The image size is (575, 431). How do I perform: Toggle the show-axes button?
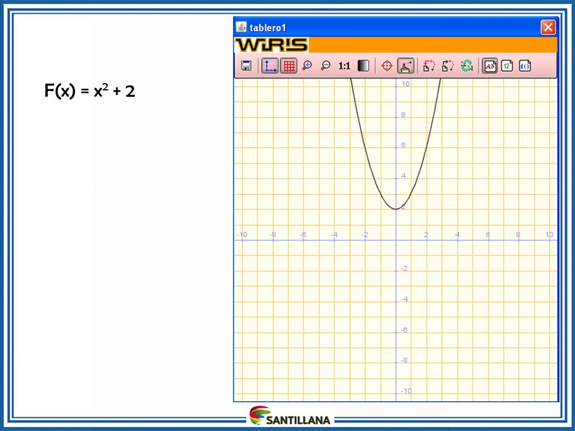[x=270, y=66]
